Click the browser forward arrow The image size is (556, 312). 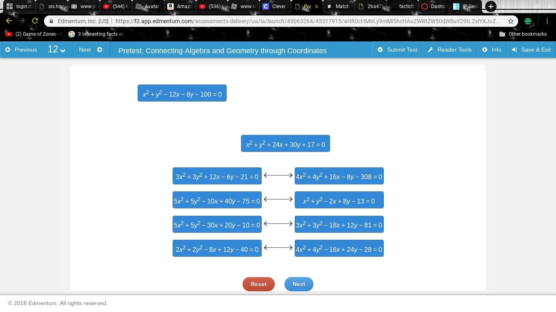[x=22, y=21]
